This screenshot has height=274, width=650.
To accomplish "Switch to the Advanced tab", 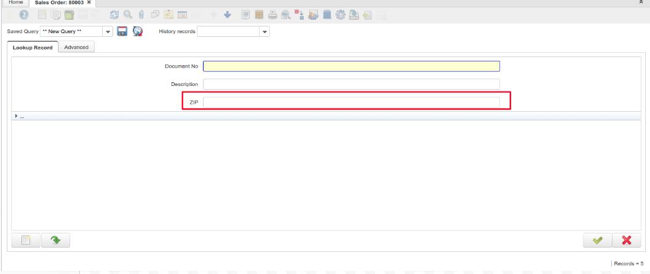I will [76, 47].
